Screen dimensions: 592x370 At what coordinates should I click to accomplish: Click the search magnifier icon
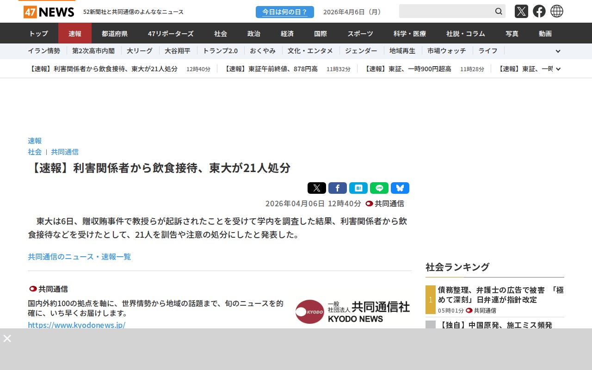(x=499, y=11)
